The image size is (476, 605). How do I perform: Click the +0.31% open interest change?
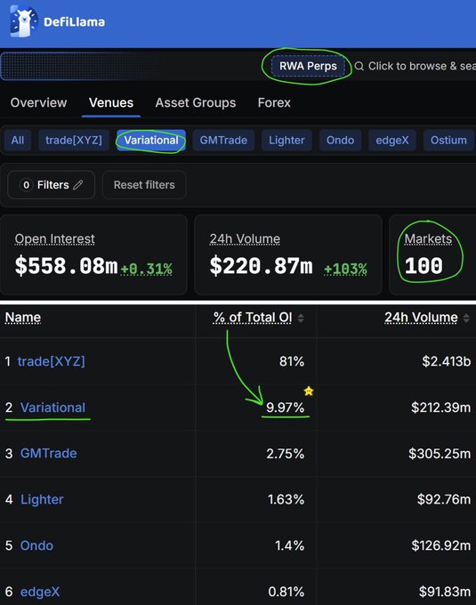147,269
